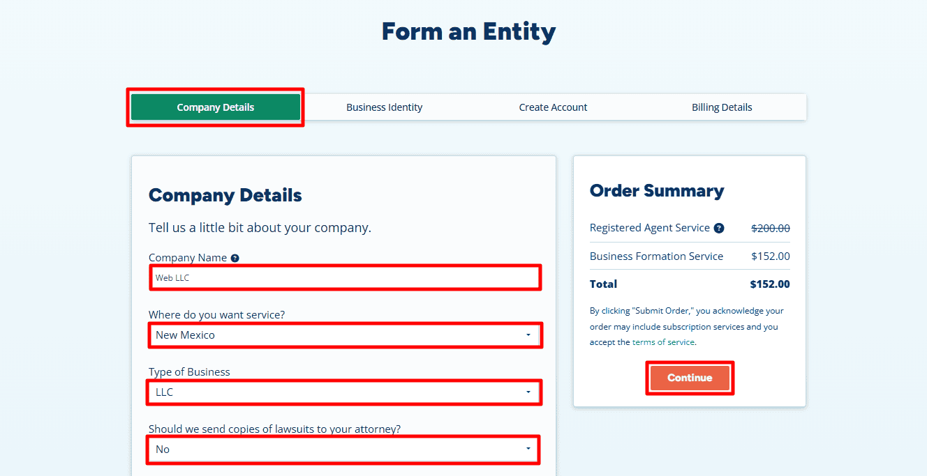This screenshot has width=927, height=476.
Task: Select the Company Details tab
Action: pyautogui.click(x=216, y=107)
